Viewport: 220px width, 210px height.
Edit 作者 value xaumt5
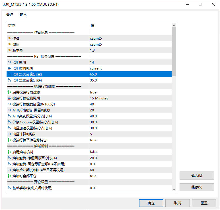click(130, 38)
